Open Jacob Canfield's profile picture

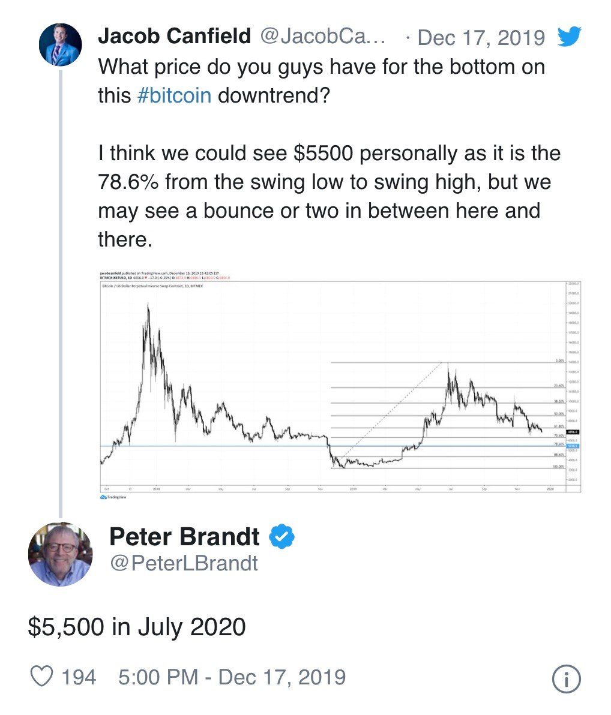(x=60, y=44)
